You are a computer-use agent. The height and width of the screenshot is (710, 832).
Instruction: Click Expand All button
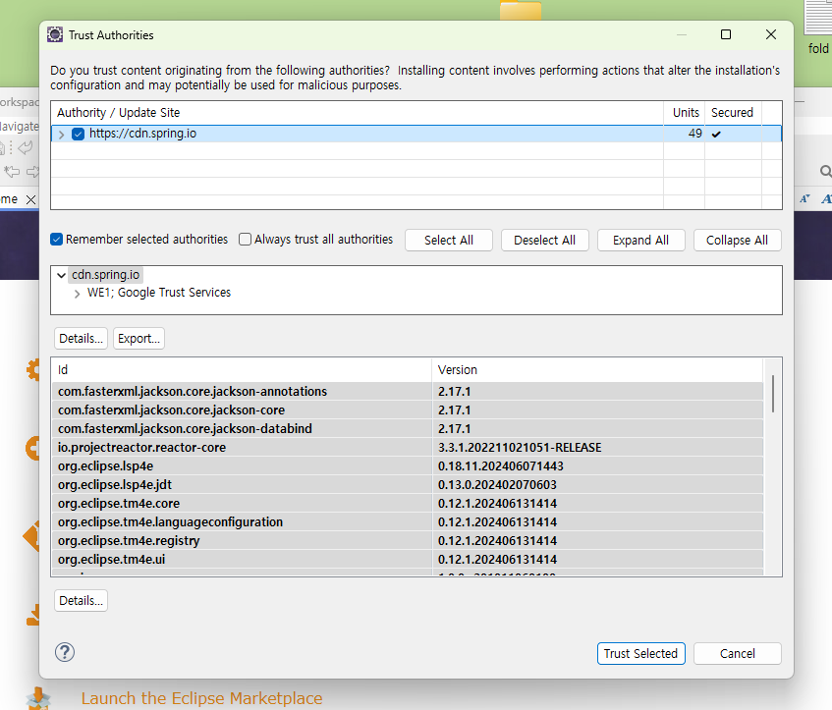click(x=640, y=240)
